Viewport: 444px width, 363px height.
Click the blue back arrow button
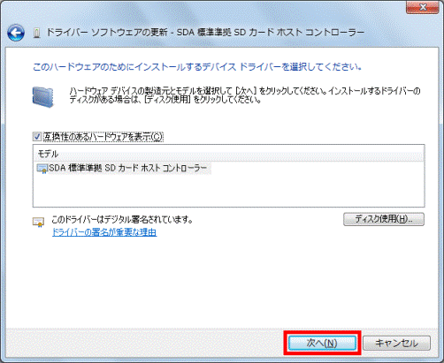point(16,33)
